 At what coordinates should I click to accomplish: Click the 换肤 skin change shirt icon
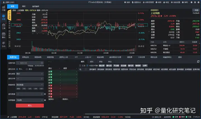[x=125, y=2]
